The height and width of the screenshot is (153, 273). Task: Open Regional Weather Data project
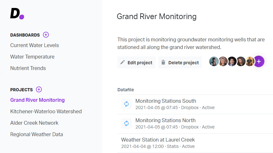point(37,135)
